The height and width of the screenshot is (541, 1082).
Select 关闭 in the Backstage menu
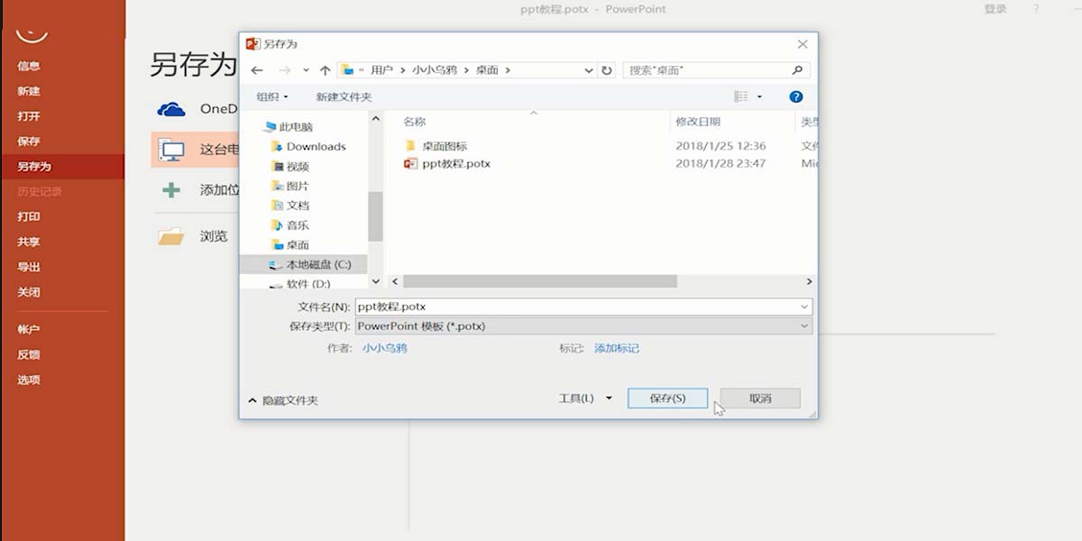coord(29,292)
